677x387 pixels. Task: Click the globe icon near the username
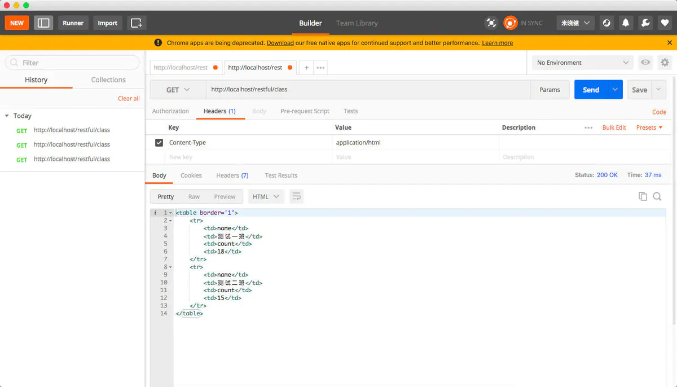605,23
